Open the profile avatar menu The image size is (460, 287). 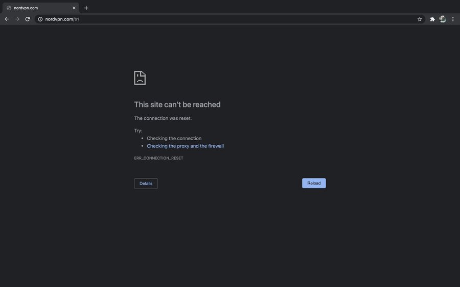(443, 19)
